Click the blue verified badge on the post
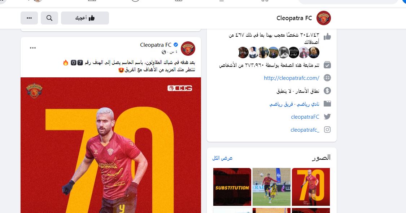 (x=175, y=45)
